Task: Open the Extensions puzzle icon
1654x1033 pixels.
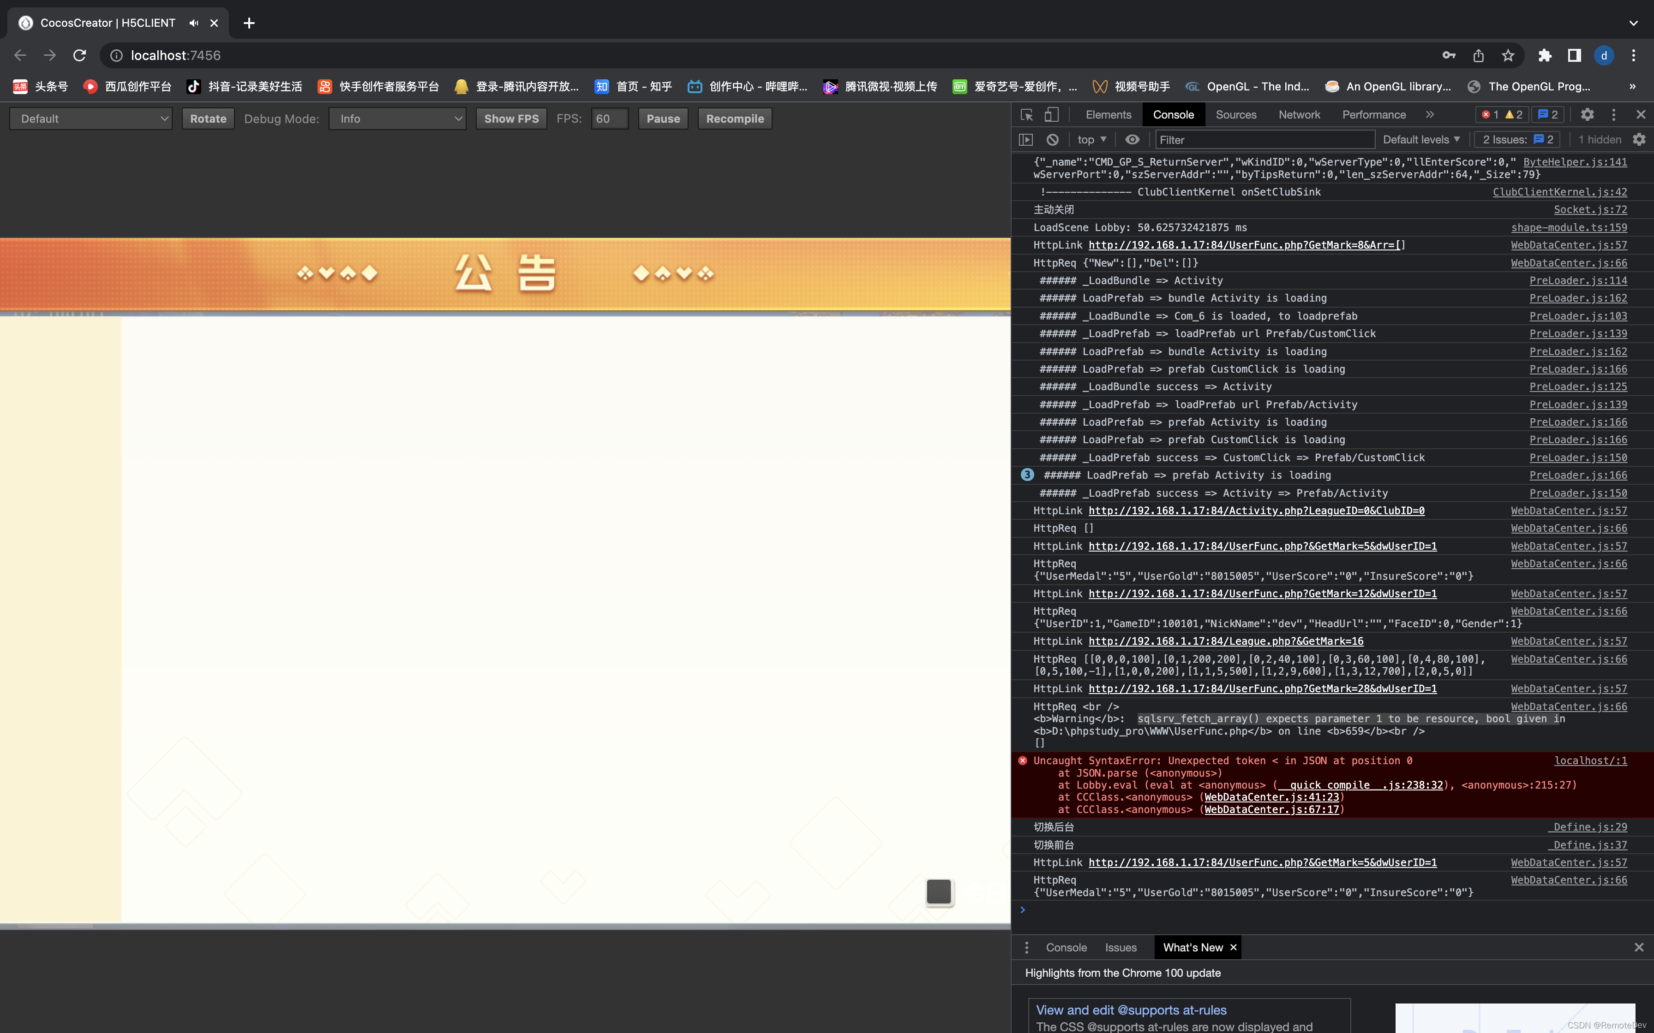Action: 1545,55
